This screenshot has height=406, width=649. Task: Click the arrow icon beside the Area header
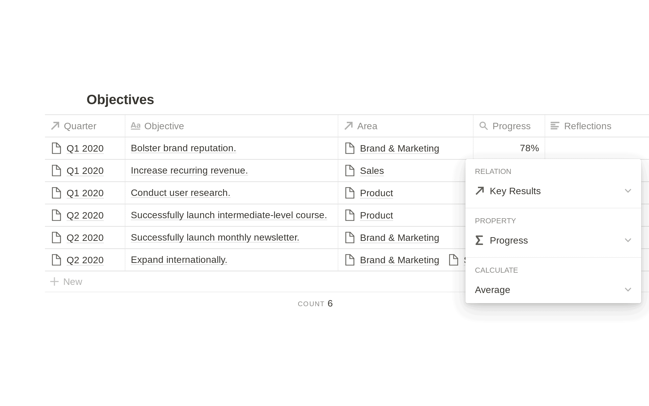coord(348,126)
